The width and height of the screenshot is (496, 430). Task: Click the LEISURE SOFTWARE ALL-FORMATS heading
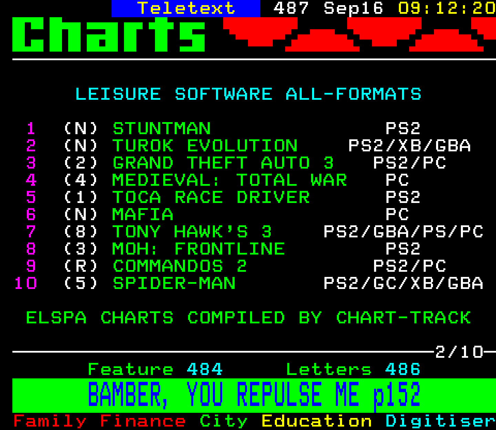tap(248, 94)
